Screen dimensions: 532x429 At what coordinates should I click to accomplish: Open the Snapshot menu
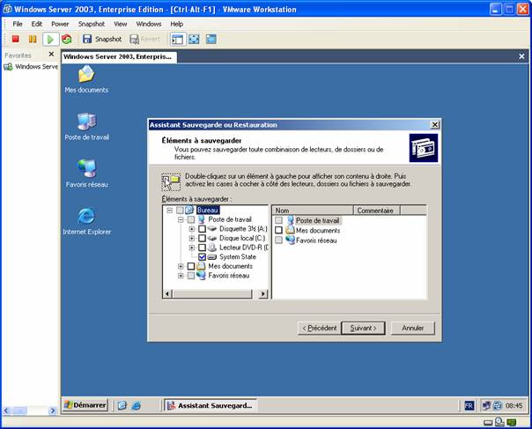[92, 24]
